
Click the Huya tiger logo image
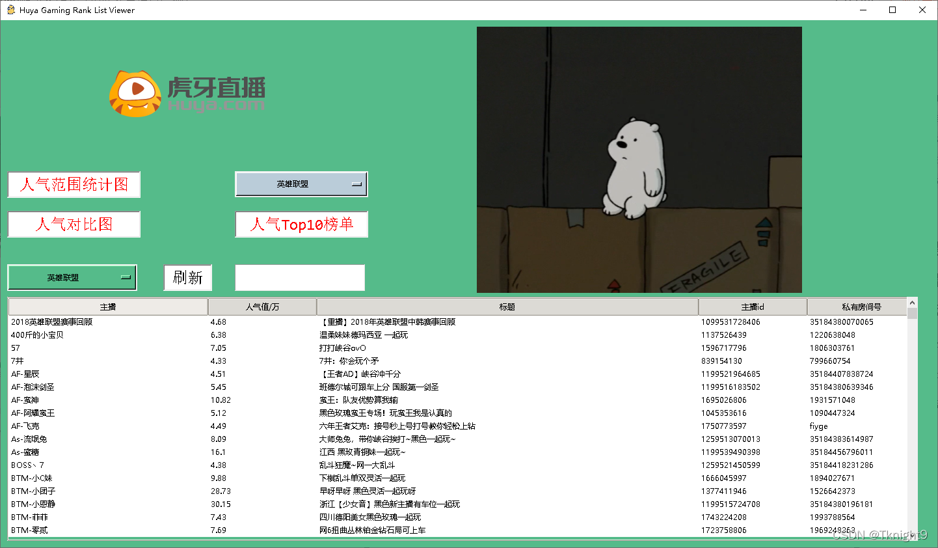coord(187,94)
